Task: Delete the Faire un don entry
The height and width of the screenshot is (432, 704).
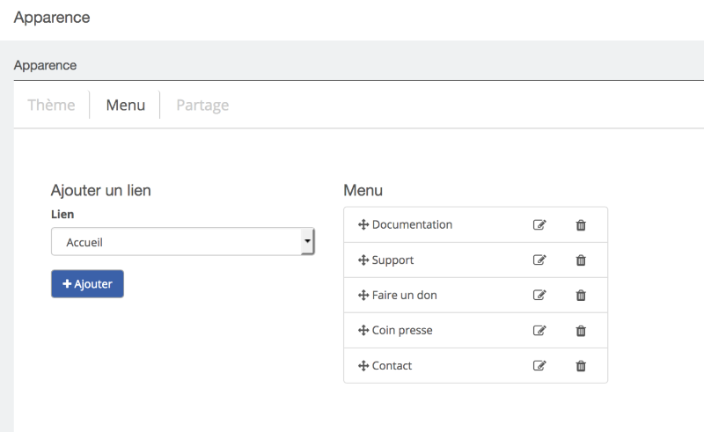Action: [581, 295]
